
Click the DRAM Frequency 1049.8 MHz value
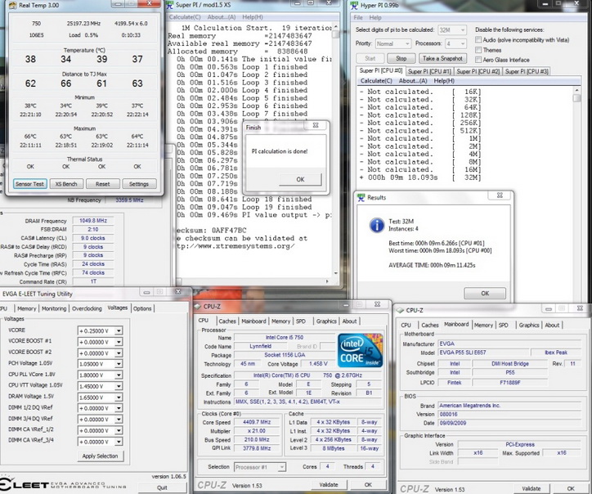[93, 221]
